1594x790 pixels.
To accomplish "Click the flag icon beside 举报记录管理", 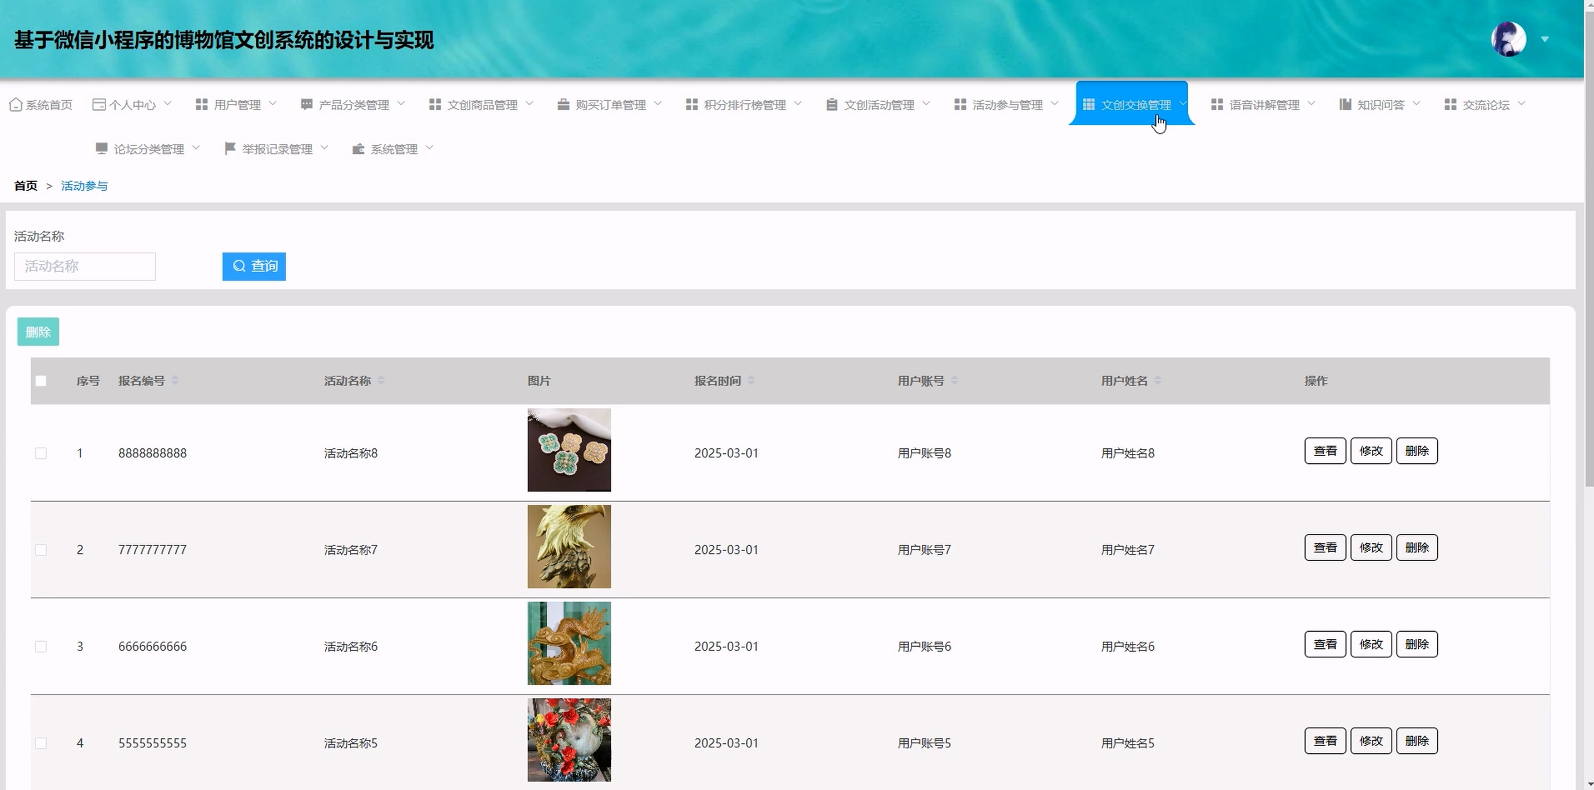I will pyautogui.click(x=230, y=148).
